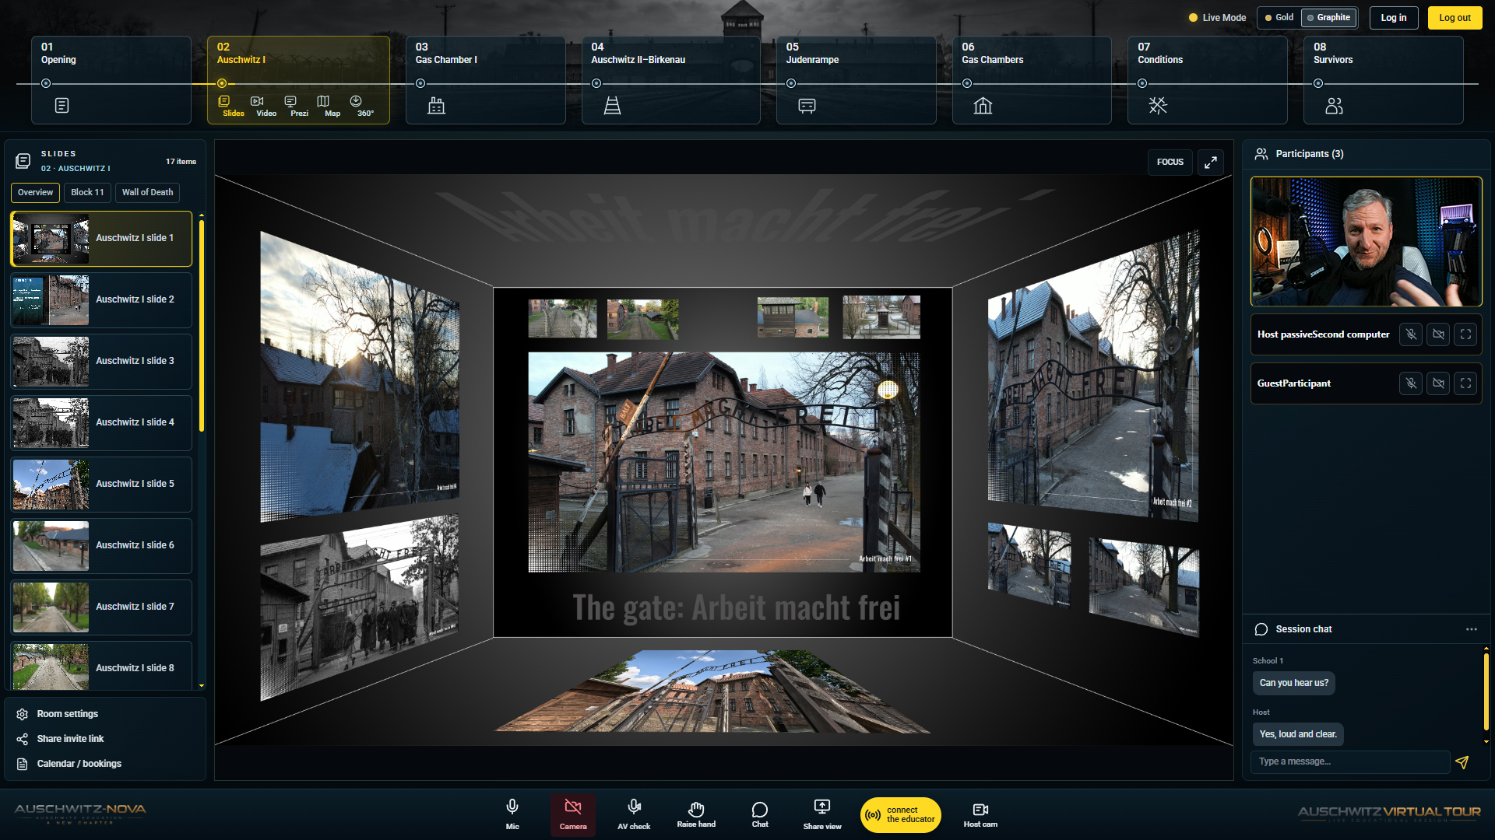
Task: Click the FOCUS button
Action: (1170, 162)
